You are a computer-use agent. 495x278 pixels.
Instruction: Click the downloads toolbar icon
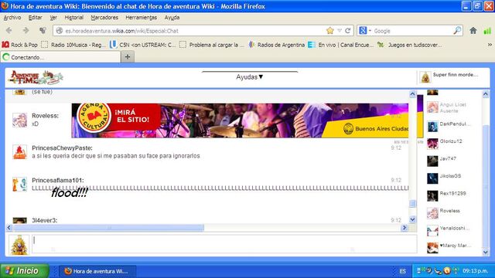point(43,31)
